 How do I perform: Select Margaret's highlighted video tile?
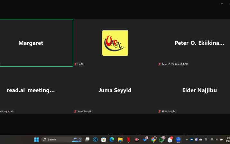tap(36, 43)
